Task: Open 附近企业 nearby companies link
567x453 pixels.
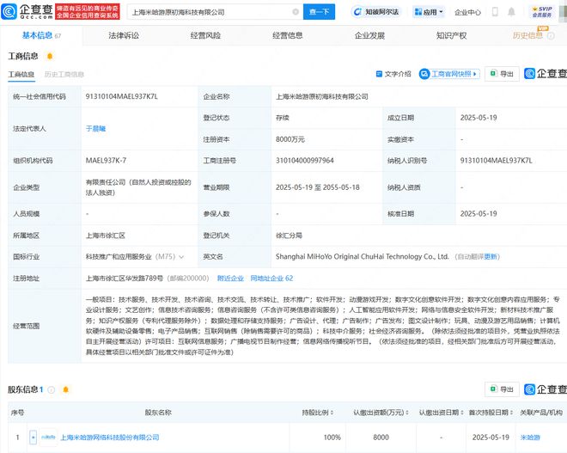Action: point(230,279)
